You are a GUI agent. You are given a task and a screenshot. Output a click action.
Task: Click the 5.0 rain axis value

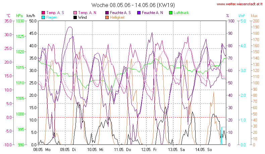(x=243, y=21)
